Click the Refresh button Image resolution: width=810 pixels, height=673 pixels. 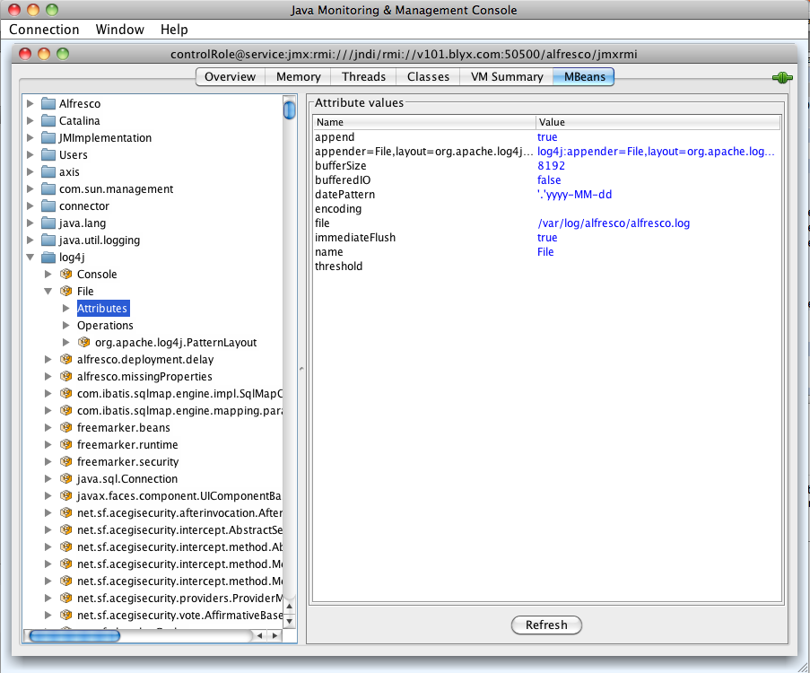click(546, 625)
